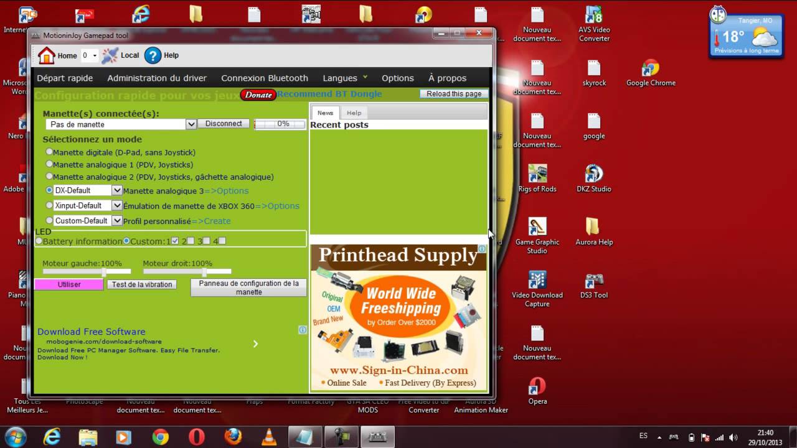The width and height of the screenshot is (797, 448).
Task: Expand the Xinput-Default dropdown
Action: (x=116, y=205)
